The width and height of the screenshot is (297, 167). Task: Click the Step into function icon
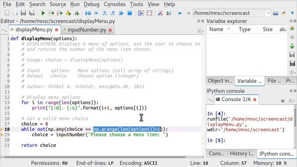click(x=104, y=13)
